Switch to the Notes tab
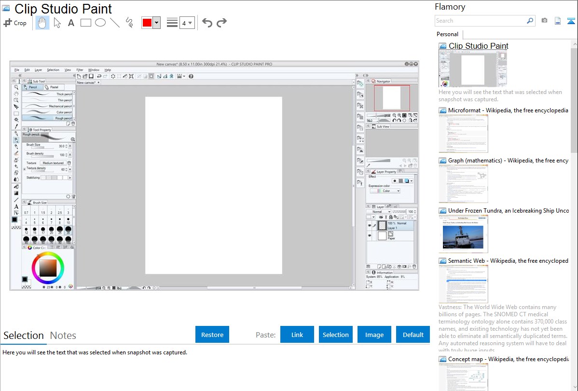 pyautogui.click(x=63, y=336)
